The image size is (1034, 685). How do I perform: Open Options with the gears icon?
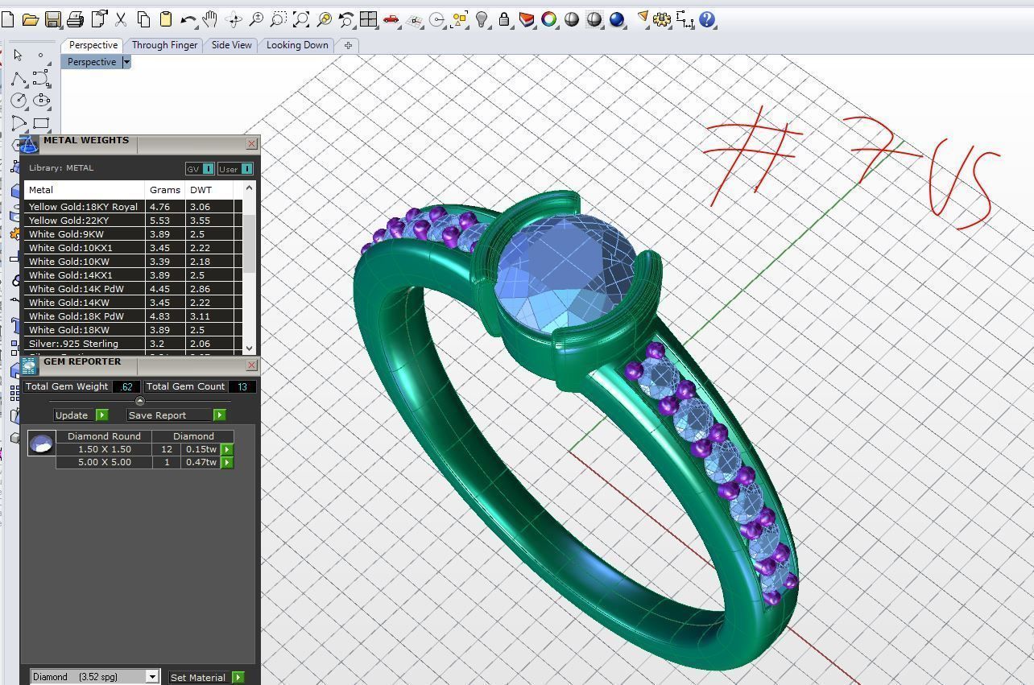pos(662,19)
